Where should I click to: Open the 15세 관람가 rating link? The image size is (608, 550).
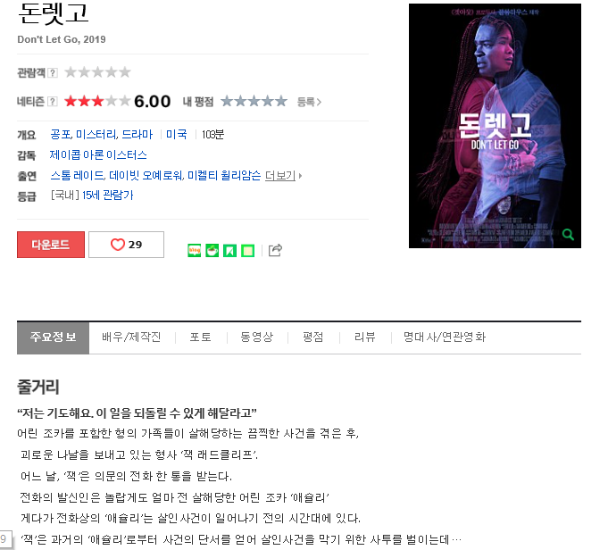[107, 196]
